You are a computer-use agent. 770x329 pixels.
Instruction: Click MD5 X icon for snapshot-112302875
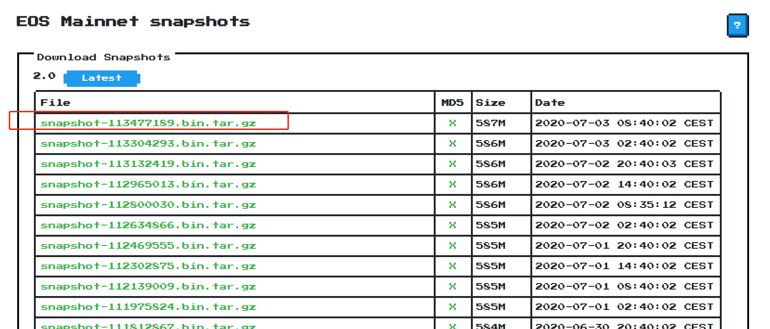coord(452,266)
